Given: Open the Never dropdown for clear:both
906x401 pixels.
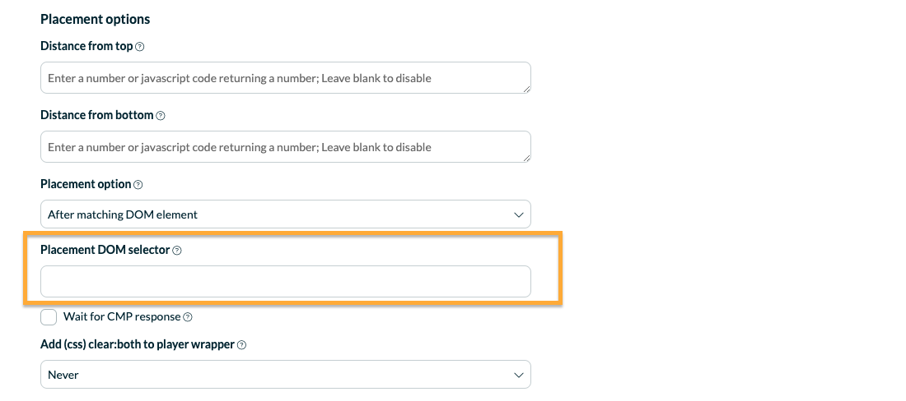Looking at the screenshot, I should (x=286, y=375).
